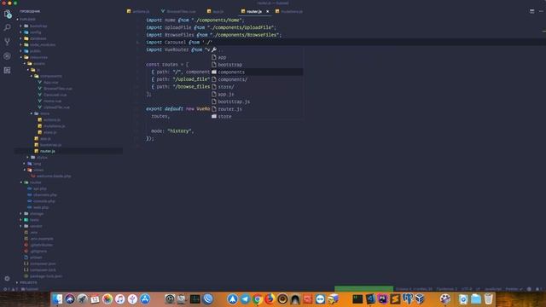Click the split editor icon
The height and width of the screenshot is (307, 546).
[x=531, y=11]
